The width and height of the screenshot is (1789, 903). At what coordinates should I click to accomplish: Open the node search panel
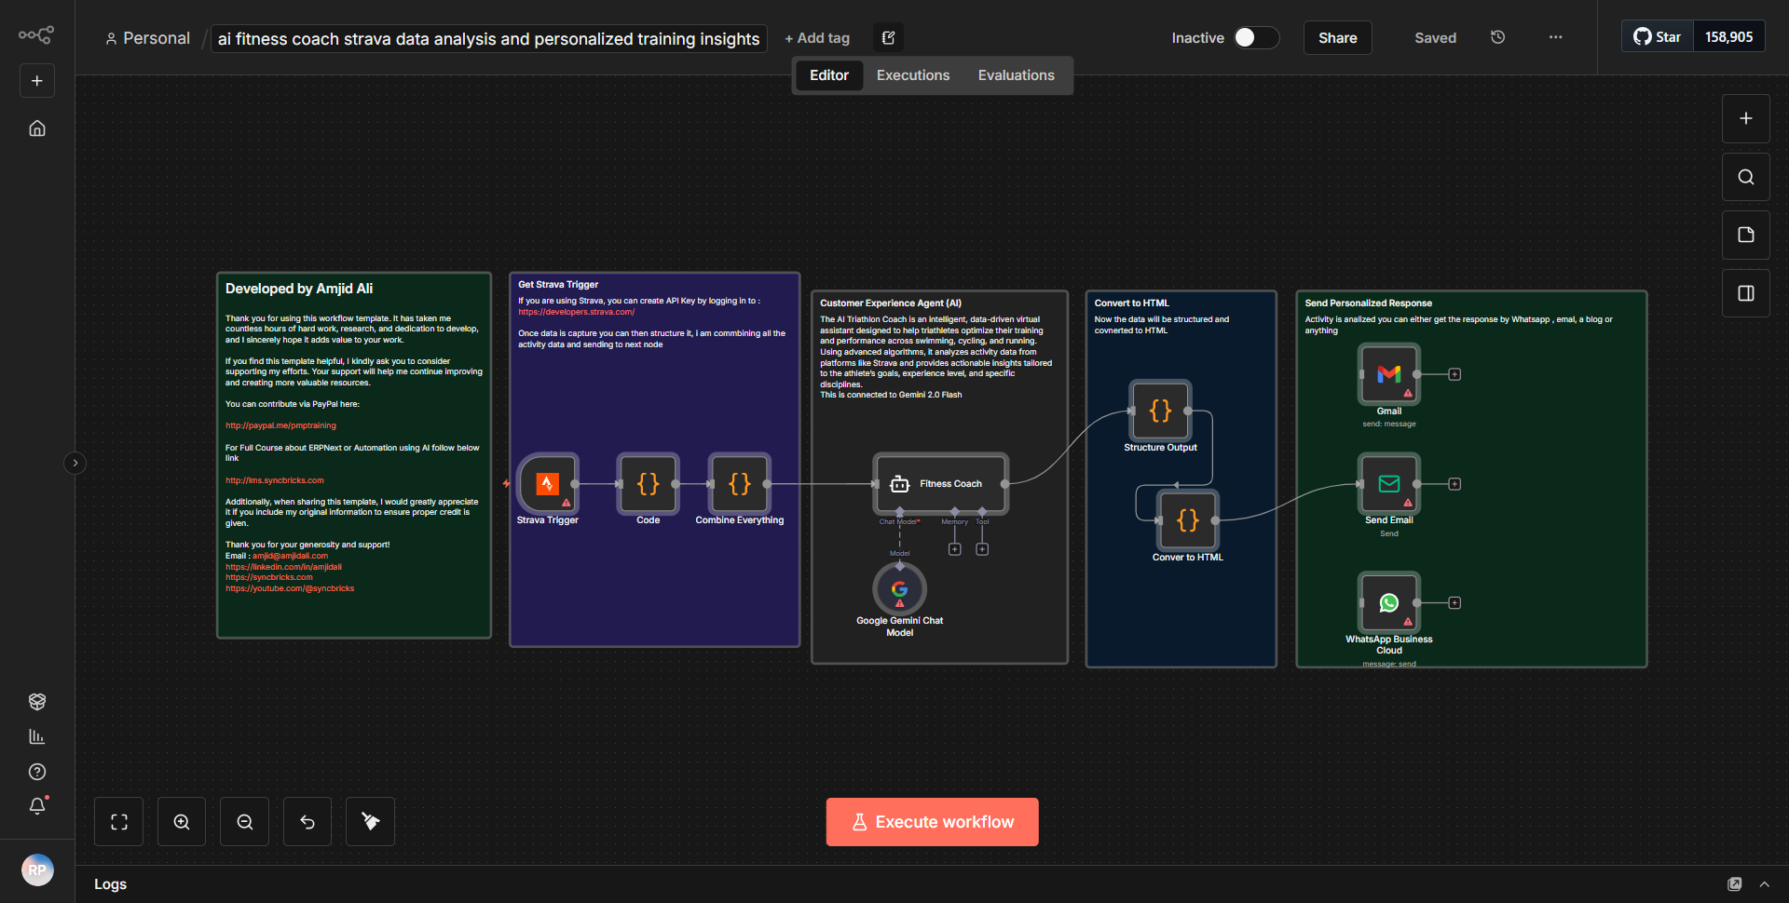(1745, 176)
